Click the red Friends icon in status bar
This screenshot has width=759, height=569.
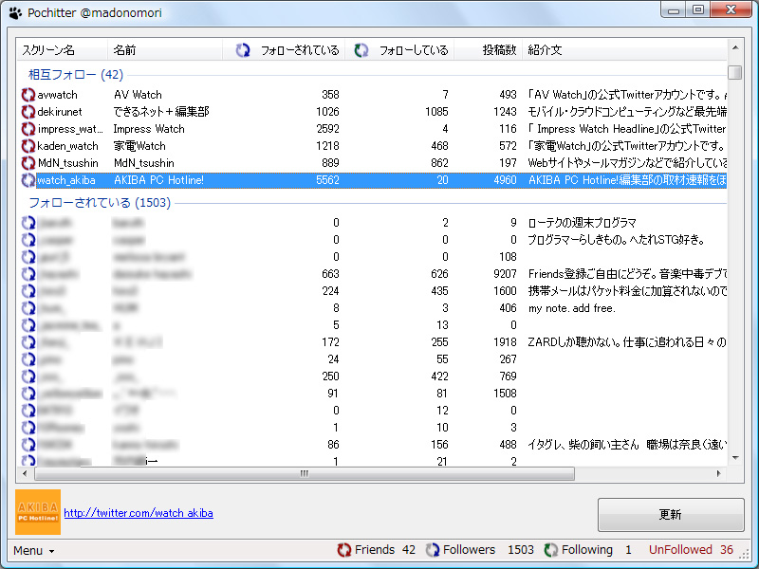(344, 549)
